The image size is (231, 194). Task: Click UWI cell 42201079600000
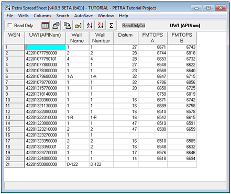45,76
